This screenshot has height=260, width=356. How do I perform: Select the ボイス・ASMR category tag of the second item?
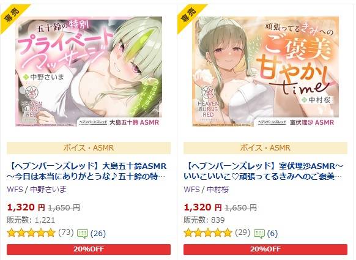click(265, 148)
